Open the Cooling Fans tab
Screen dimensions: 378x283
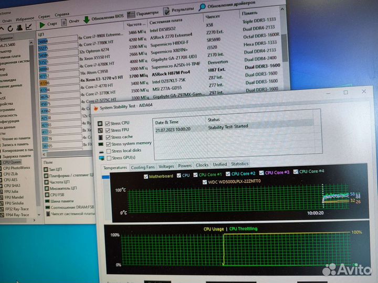pos(143,167)
